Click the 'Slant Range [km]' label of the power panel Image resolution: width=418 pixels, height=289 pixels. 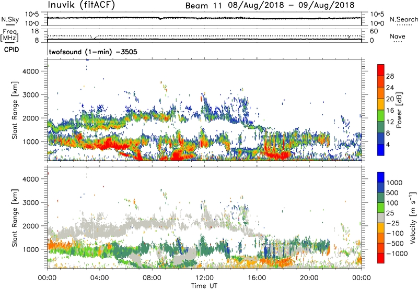(x=15, y=110)
